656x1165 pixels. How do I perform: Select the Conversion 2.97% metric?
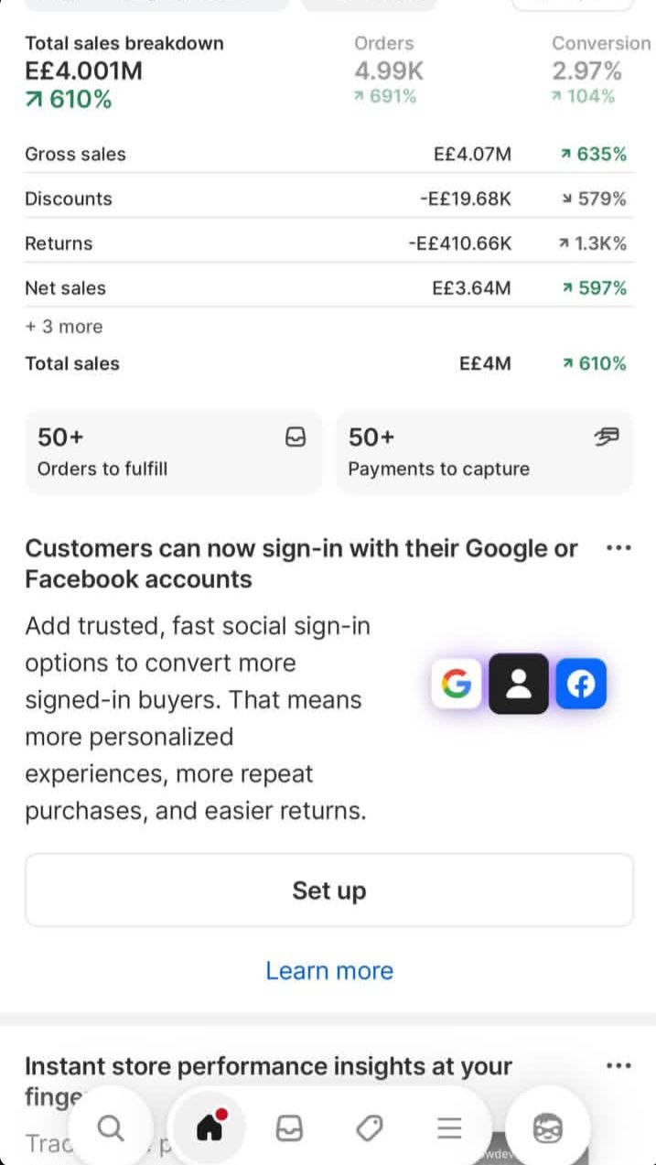pos(586,70)
